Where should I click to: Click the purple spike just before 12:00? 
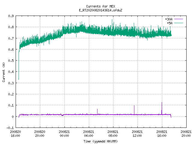coord(134,109)
